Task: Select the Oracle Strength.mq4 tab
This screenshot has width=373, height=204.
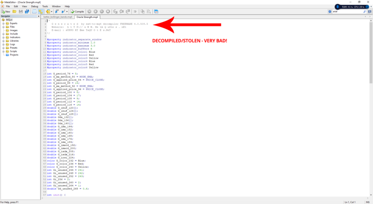Action: (87, 17)
